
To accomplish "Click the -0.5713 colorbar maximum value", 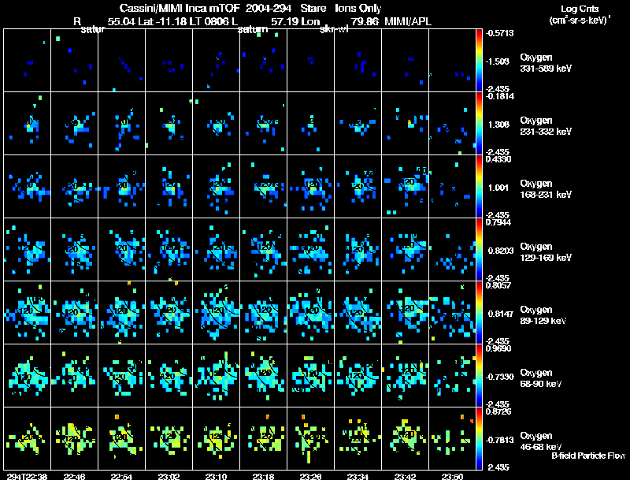I will [x=499, y=33].
